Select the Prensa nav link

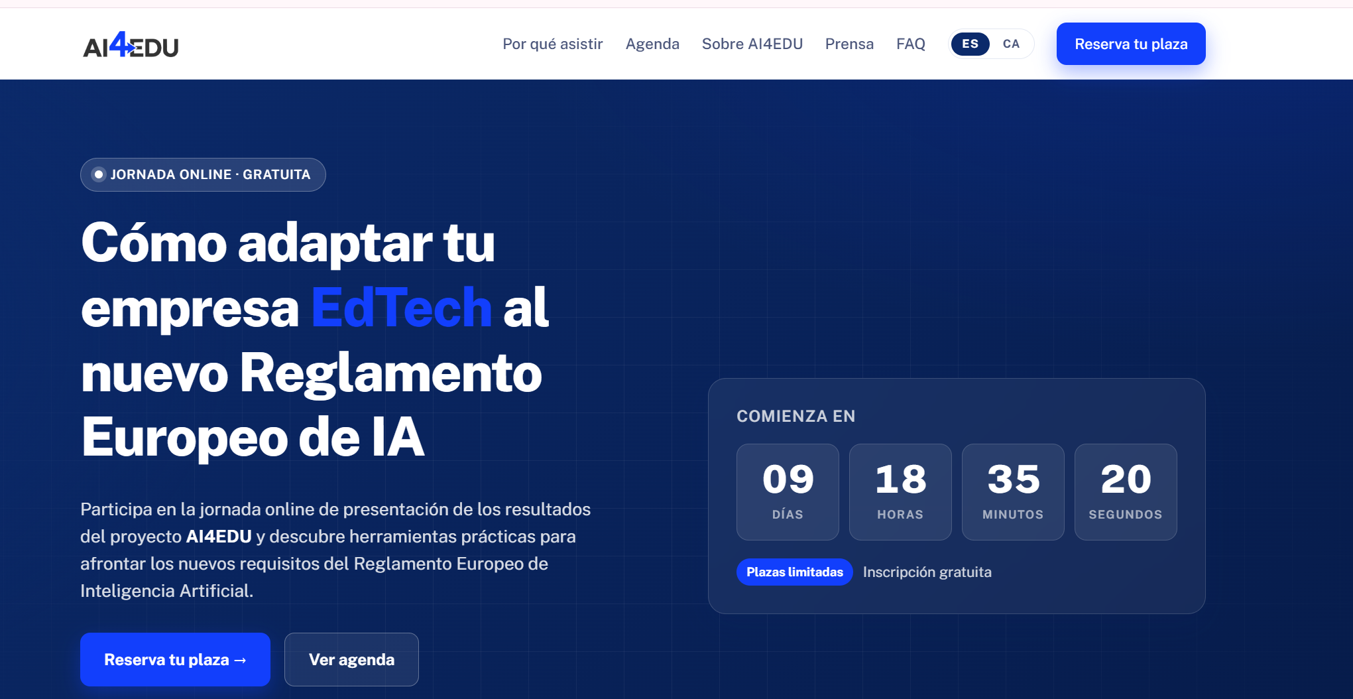tap(849, 44)
